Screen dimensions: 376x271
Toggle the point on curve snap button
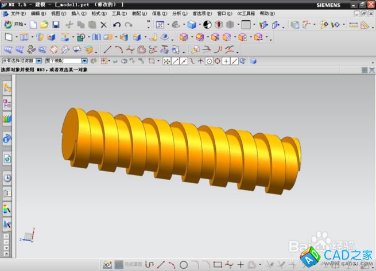pos(234,60)
